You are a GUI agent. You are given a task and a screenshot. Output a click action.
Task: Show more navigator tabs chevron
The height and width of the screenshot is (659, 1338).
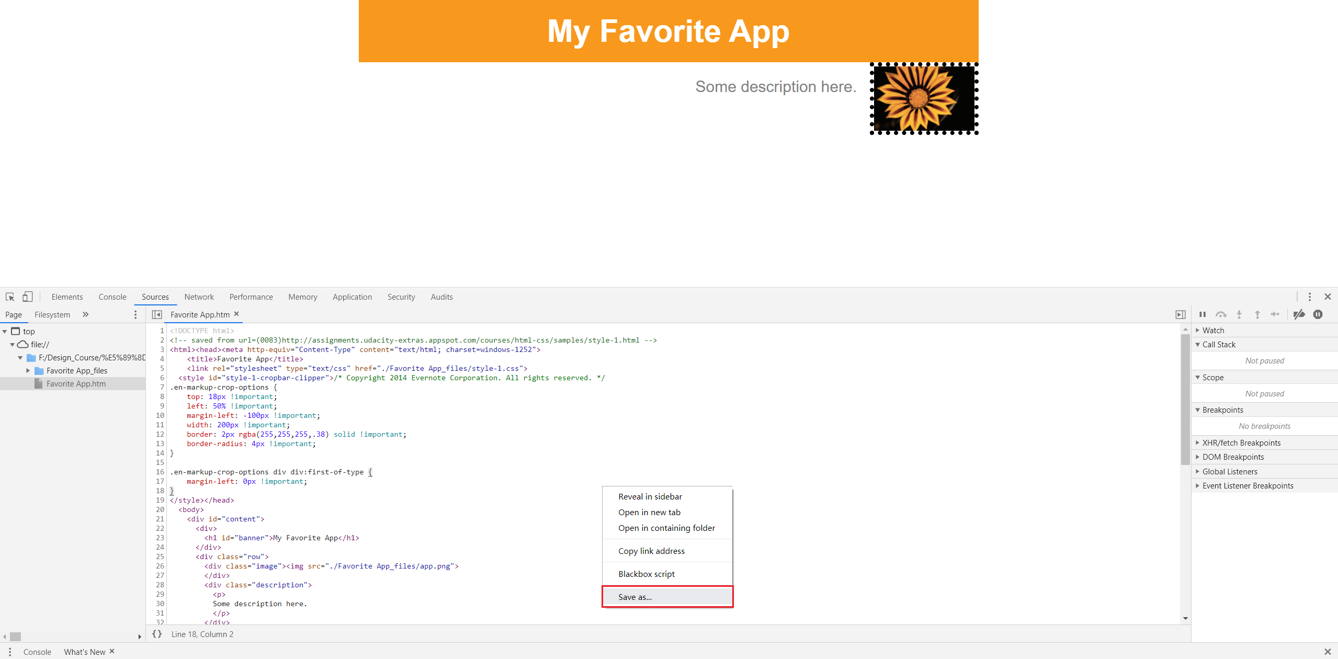[x=86, y=314]
